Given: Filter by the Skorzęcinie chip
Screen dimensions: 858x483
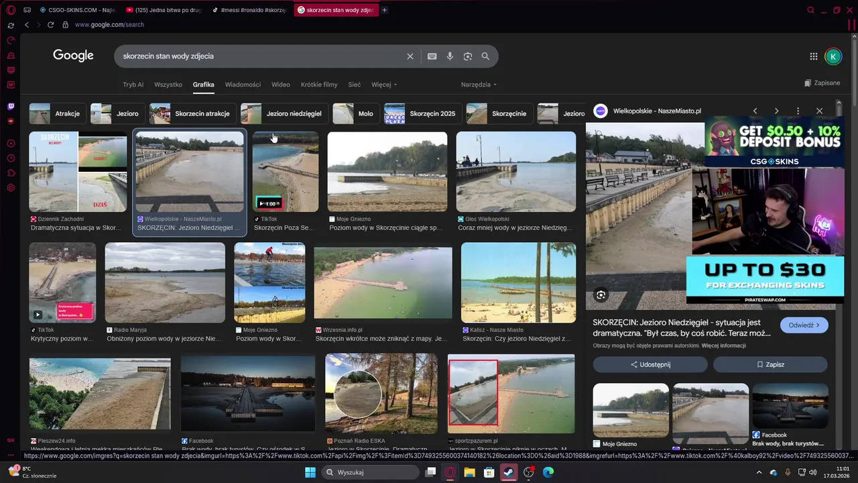Looking at the screenshot, I should point(499,113).
